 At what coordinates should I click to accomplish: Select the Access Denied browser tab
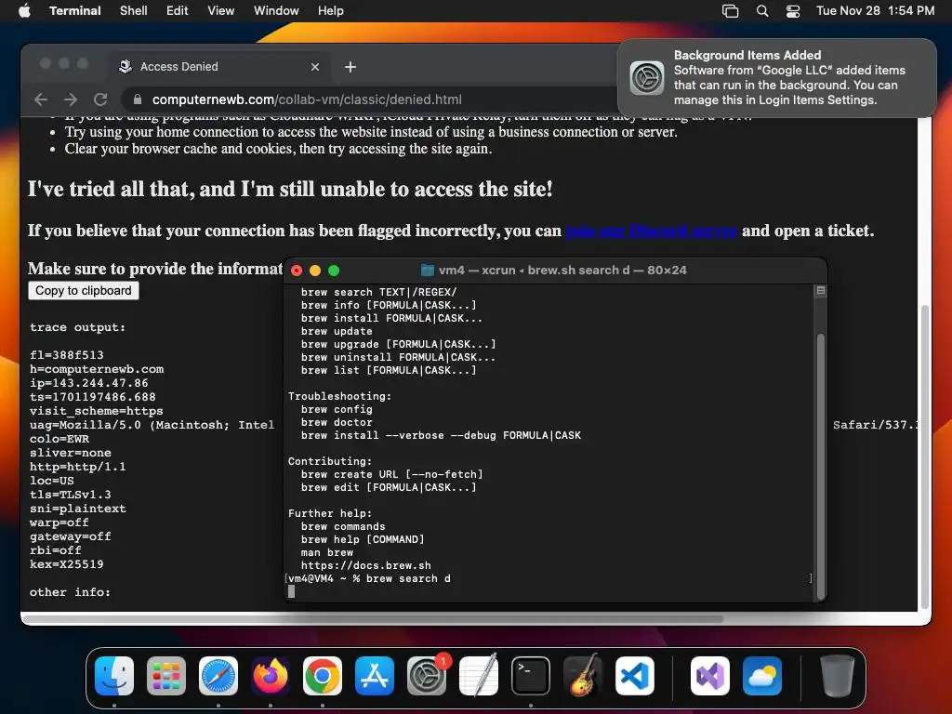219,67
